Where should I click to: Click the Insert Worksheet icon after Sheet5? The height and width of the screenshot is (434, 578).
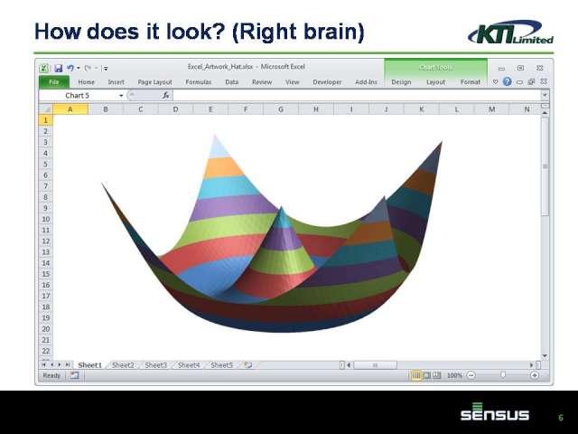tap(248, 365)
